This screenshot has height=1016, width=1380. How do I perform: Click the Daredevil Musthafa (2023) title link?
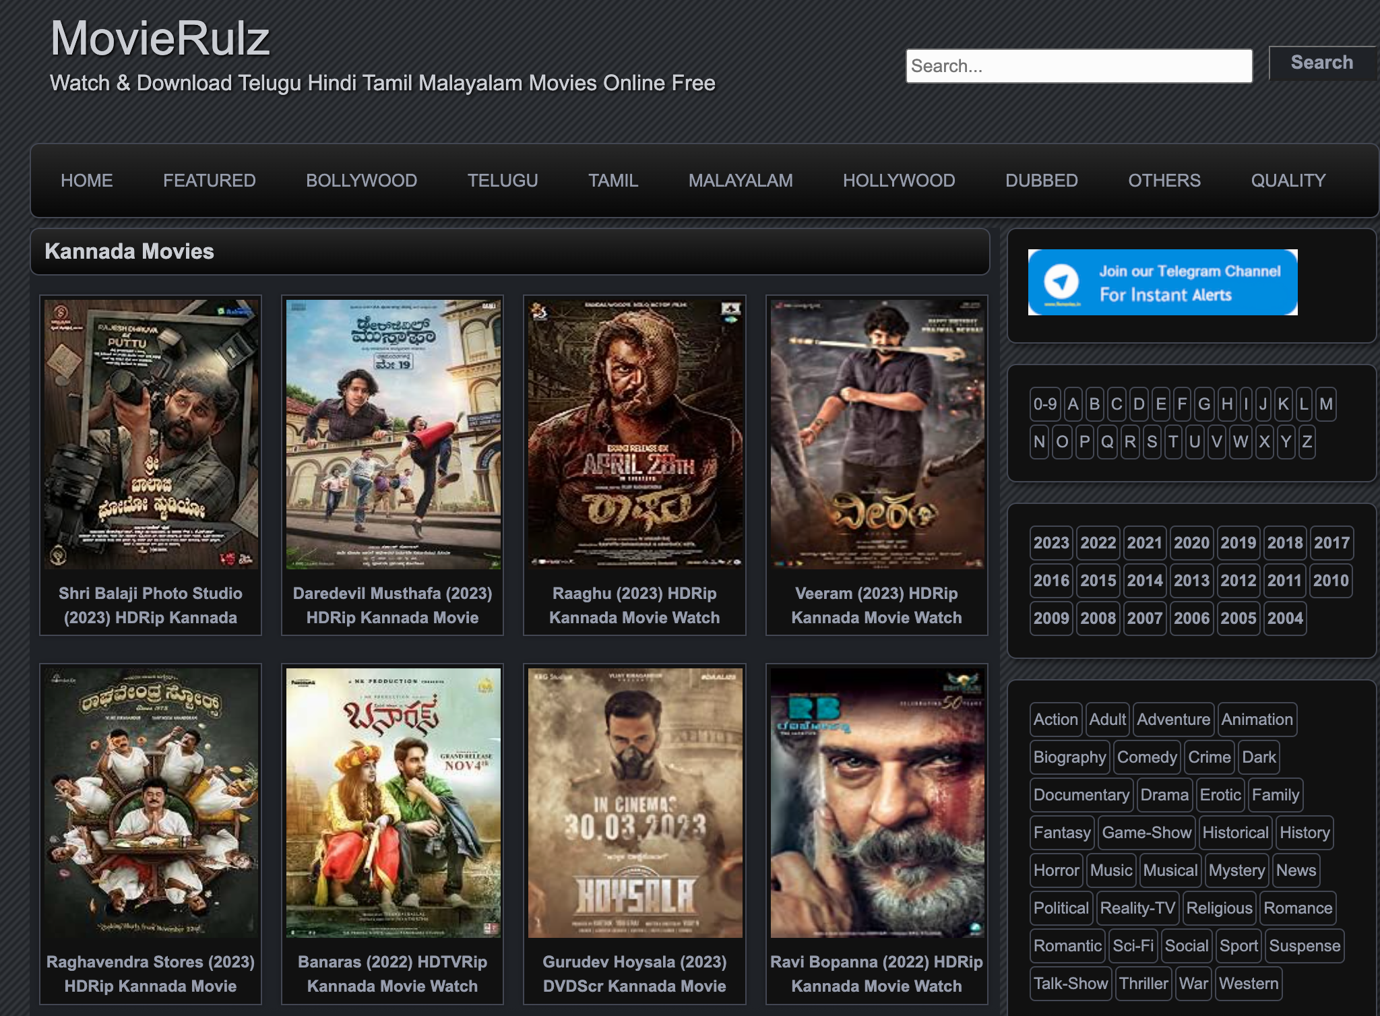(x=393, y=606)
